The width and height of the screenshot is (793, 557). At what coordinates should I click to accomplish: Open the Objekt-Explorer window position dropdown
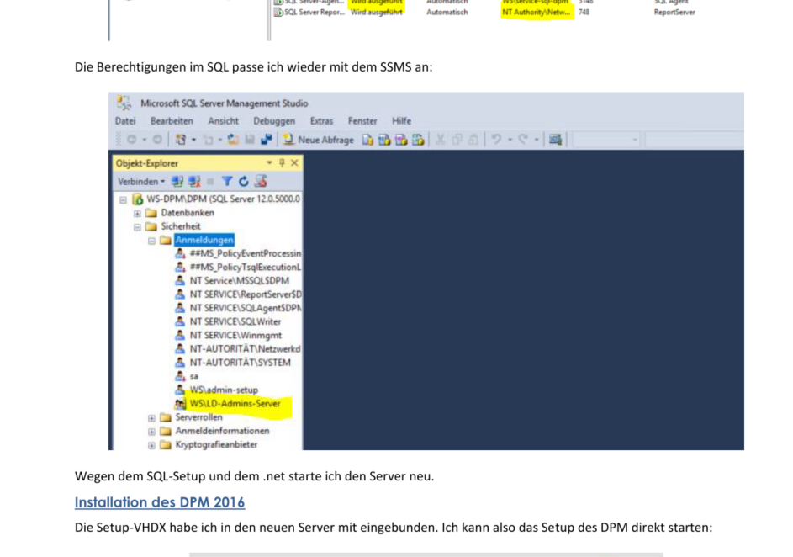coord(269,162)
